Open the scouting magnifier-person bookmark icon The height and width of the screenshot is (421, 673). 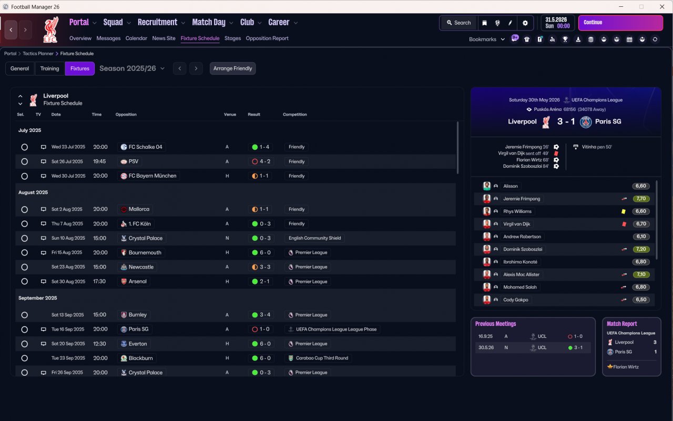[x=553, y=39]
